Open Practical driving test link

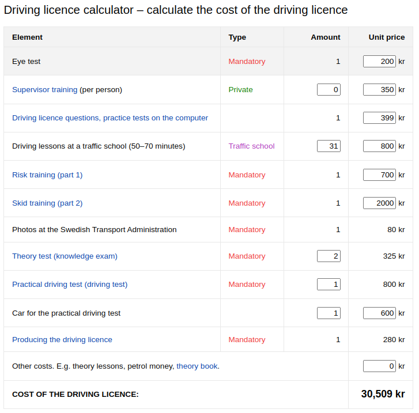coord(70,285)
